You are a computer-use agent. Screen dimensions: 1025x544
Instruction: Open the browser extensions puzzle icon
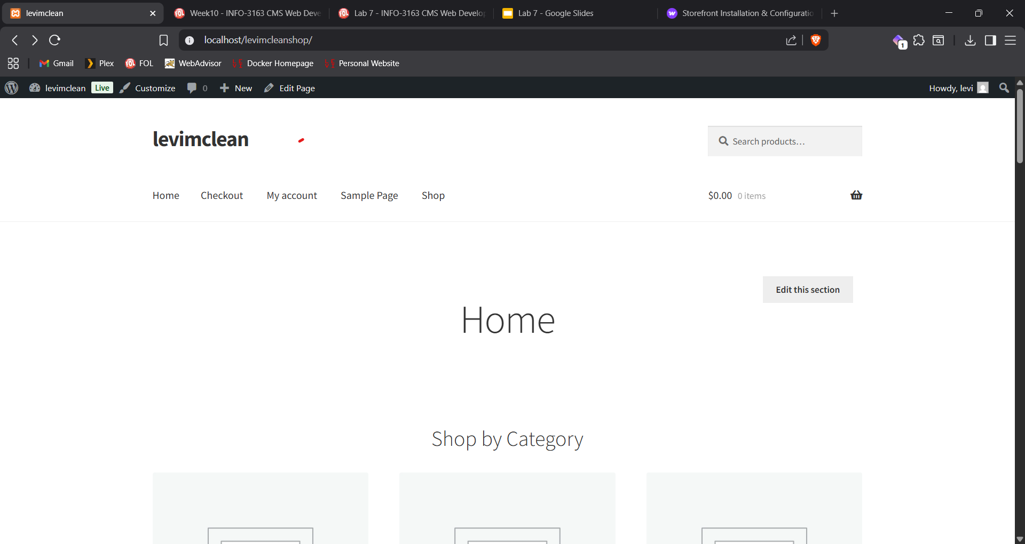[919, 40]
